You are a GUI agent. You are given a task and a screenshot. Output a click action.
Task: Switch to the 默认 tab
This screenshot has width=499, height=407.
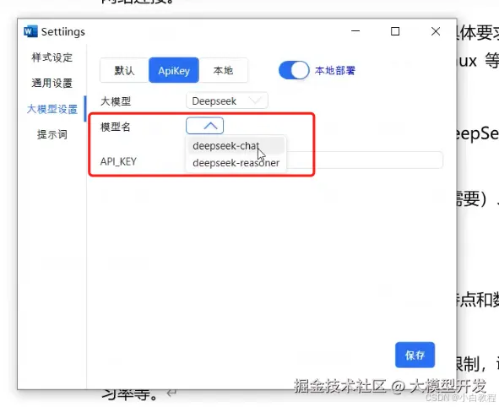(124, 70)
